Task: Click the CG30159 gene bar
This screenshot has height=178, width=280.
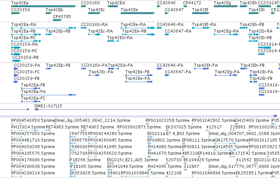Action: [x=16, y=13]
